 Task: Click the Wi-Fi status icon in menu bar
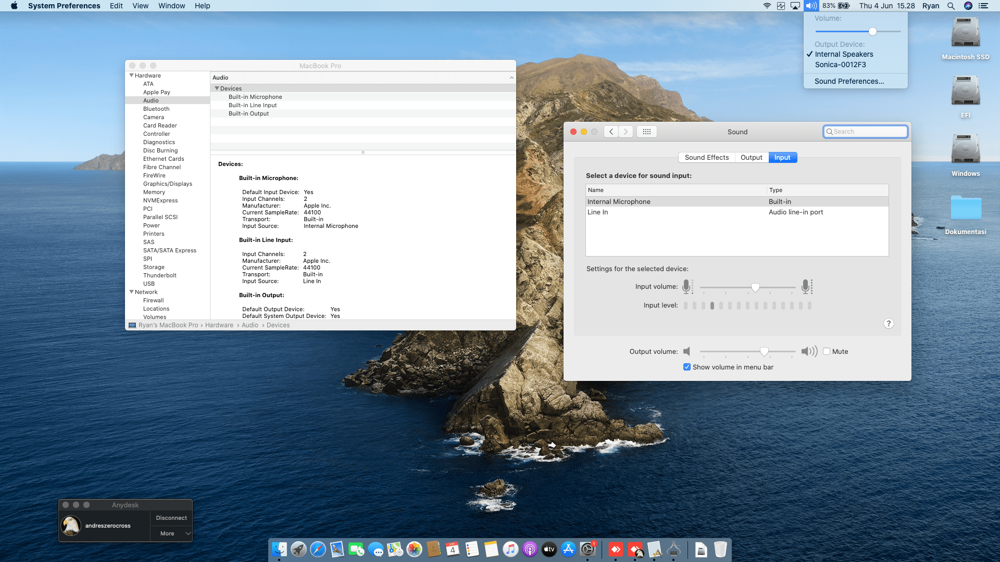[767, 6]
